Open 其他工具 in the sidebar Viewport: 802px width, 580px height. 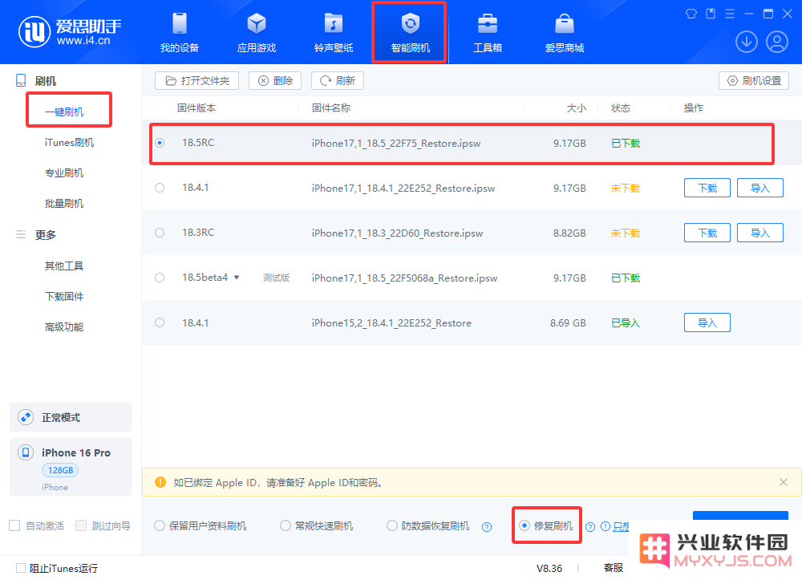tap(64, 266)
